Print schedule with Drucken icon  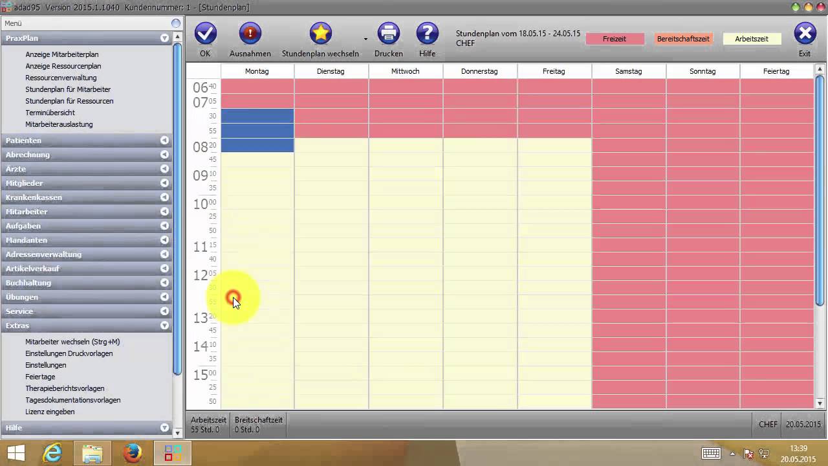click(388, 33)
